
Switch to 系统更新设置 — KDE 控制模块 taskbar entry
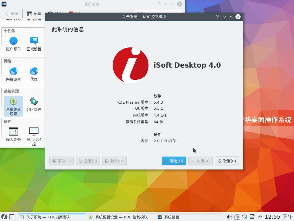[121, 217]
